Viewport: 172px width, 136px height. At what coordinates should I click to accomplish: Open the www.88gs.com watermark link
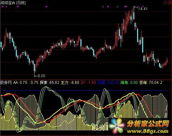click(148, 131)
